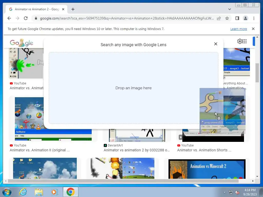Click the page scroll up arrow
The image size is (263, 197).
tap(257, 37)
